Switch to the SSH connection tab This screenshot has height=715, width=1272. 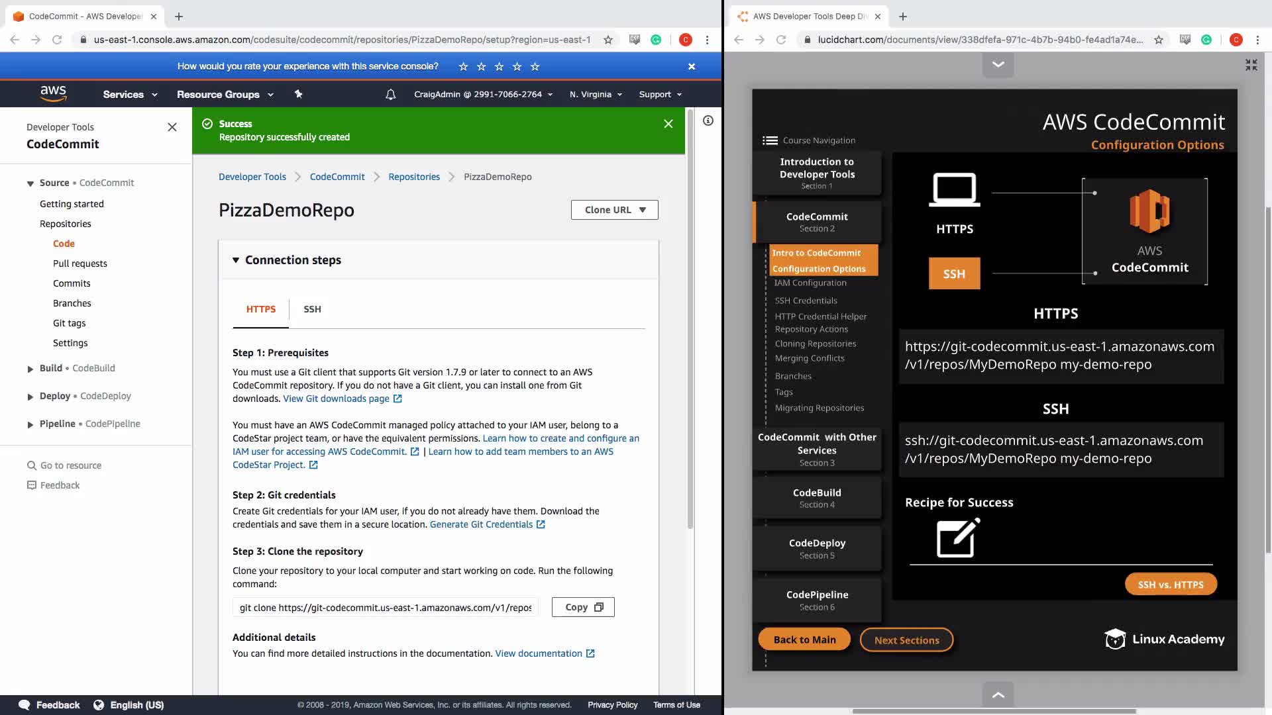[x=312, y=309]
